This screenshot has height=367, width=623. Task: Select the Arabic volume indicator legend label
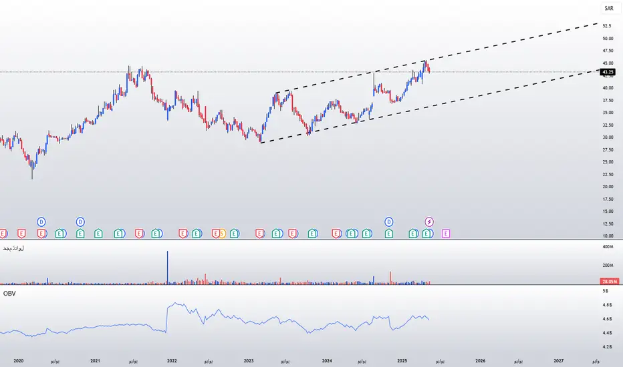13,248
